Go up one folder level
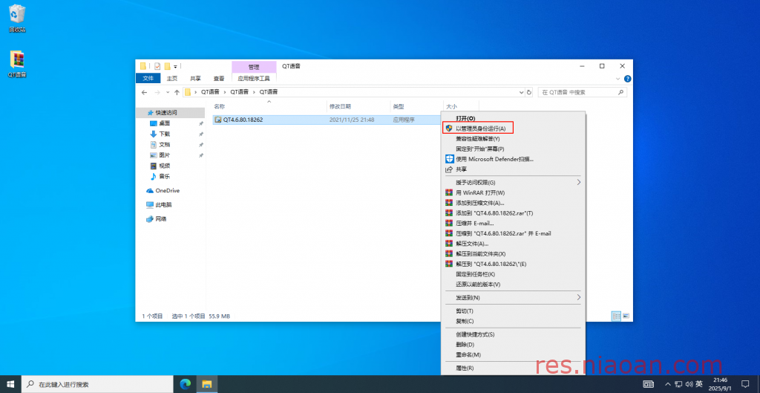760x393 pixels. [177, 92]
